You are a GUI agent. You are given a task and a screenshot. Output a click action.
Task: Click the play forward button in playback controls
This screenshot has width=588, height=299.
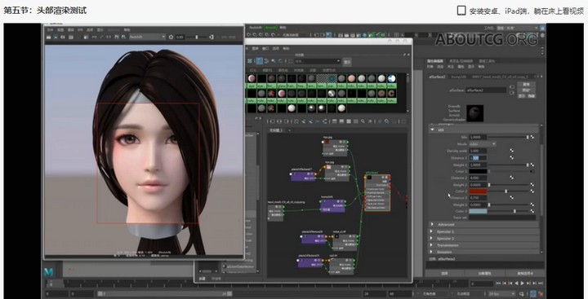[522, 284]
